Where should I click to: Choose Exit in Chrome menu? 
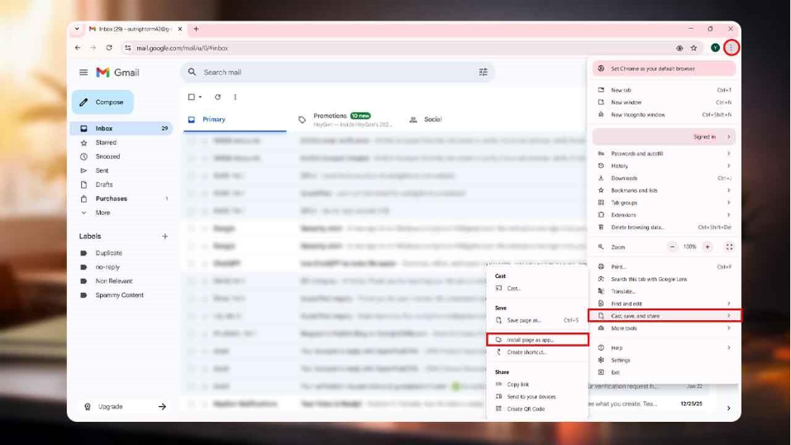665,372
